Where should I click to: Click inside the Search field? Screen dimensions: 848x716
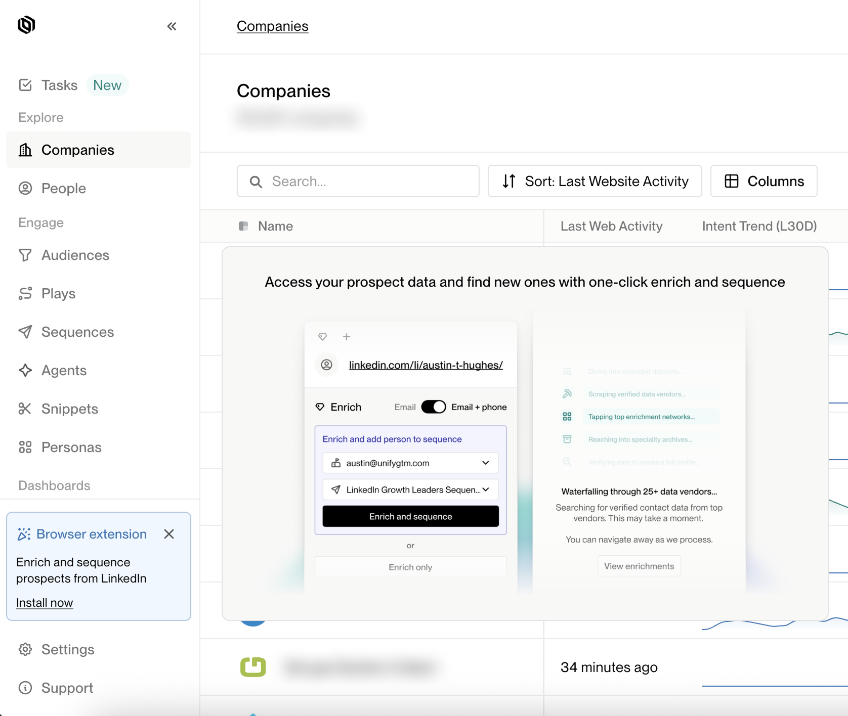(358, 181)
